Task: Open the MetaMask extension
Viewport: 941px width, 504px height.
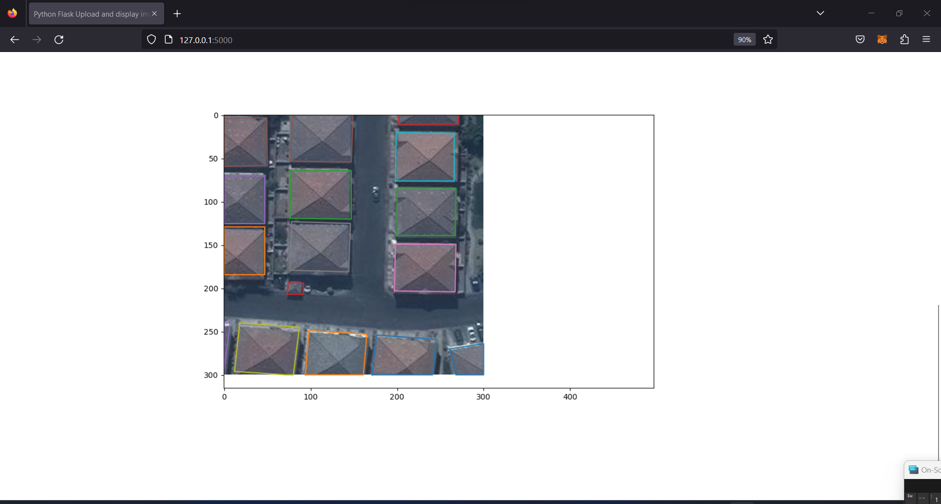Action: click(882, 39)
